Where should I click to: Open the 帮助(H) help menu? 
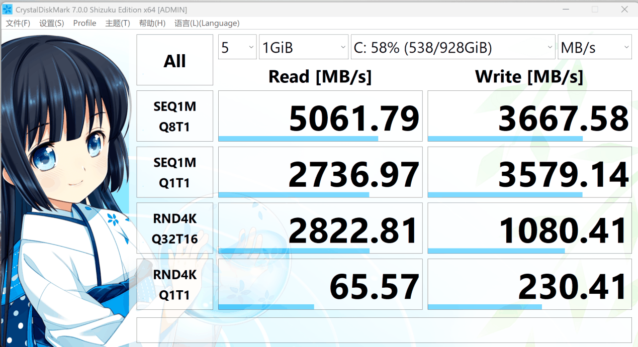(152, 23)
